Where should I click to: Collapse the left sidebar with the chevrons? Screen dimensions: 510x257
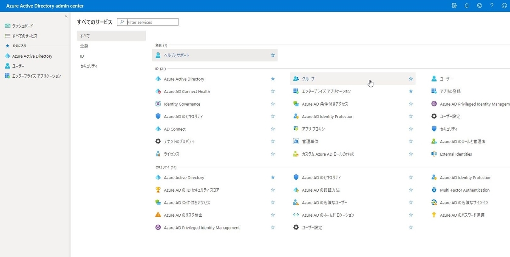pyautogui.click(x=66, y=16)
